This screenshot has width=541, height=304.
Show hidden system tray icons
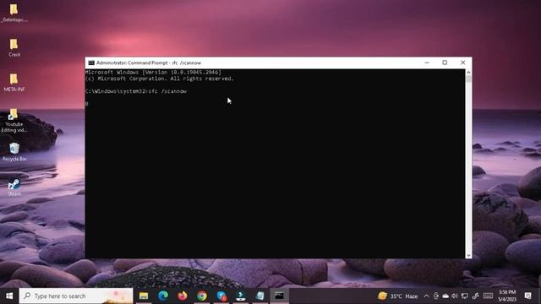point(426,296)
